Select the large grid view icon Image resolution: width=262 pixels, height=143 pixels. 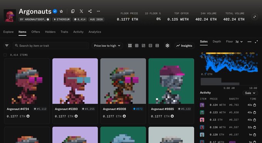(x=130, y=45)
